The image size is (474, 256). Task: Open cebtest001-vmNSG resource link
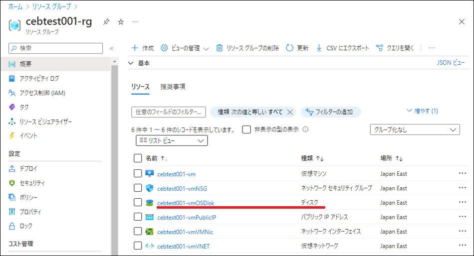(x=182, y=189)
